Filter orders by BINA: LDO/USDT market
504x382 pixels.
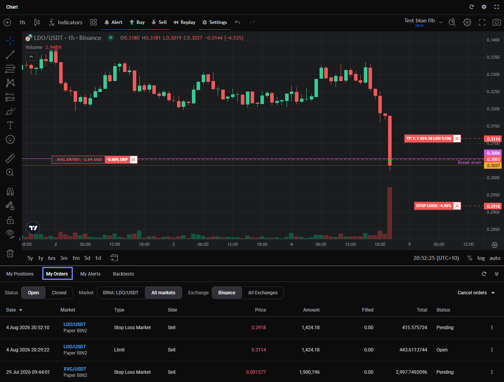tap(121, 293)
